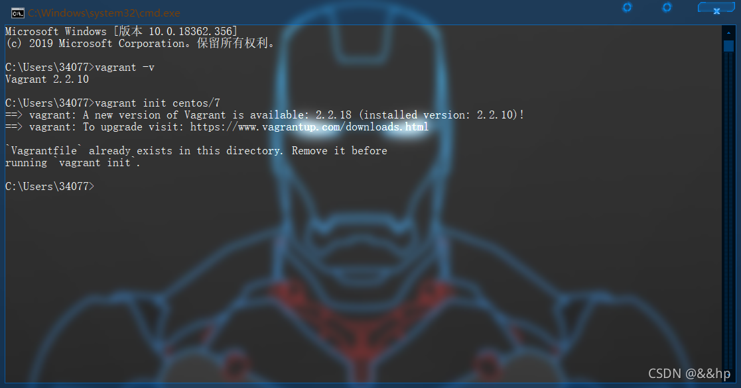This screenshot has height=388, width=741.
Task: Click the title text C:\Windows\system32\cmd.exe
Action: [x=104, y=13]
